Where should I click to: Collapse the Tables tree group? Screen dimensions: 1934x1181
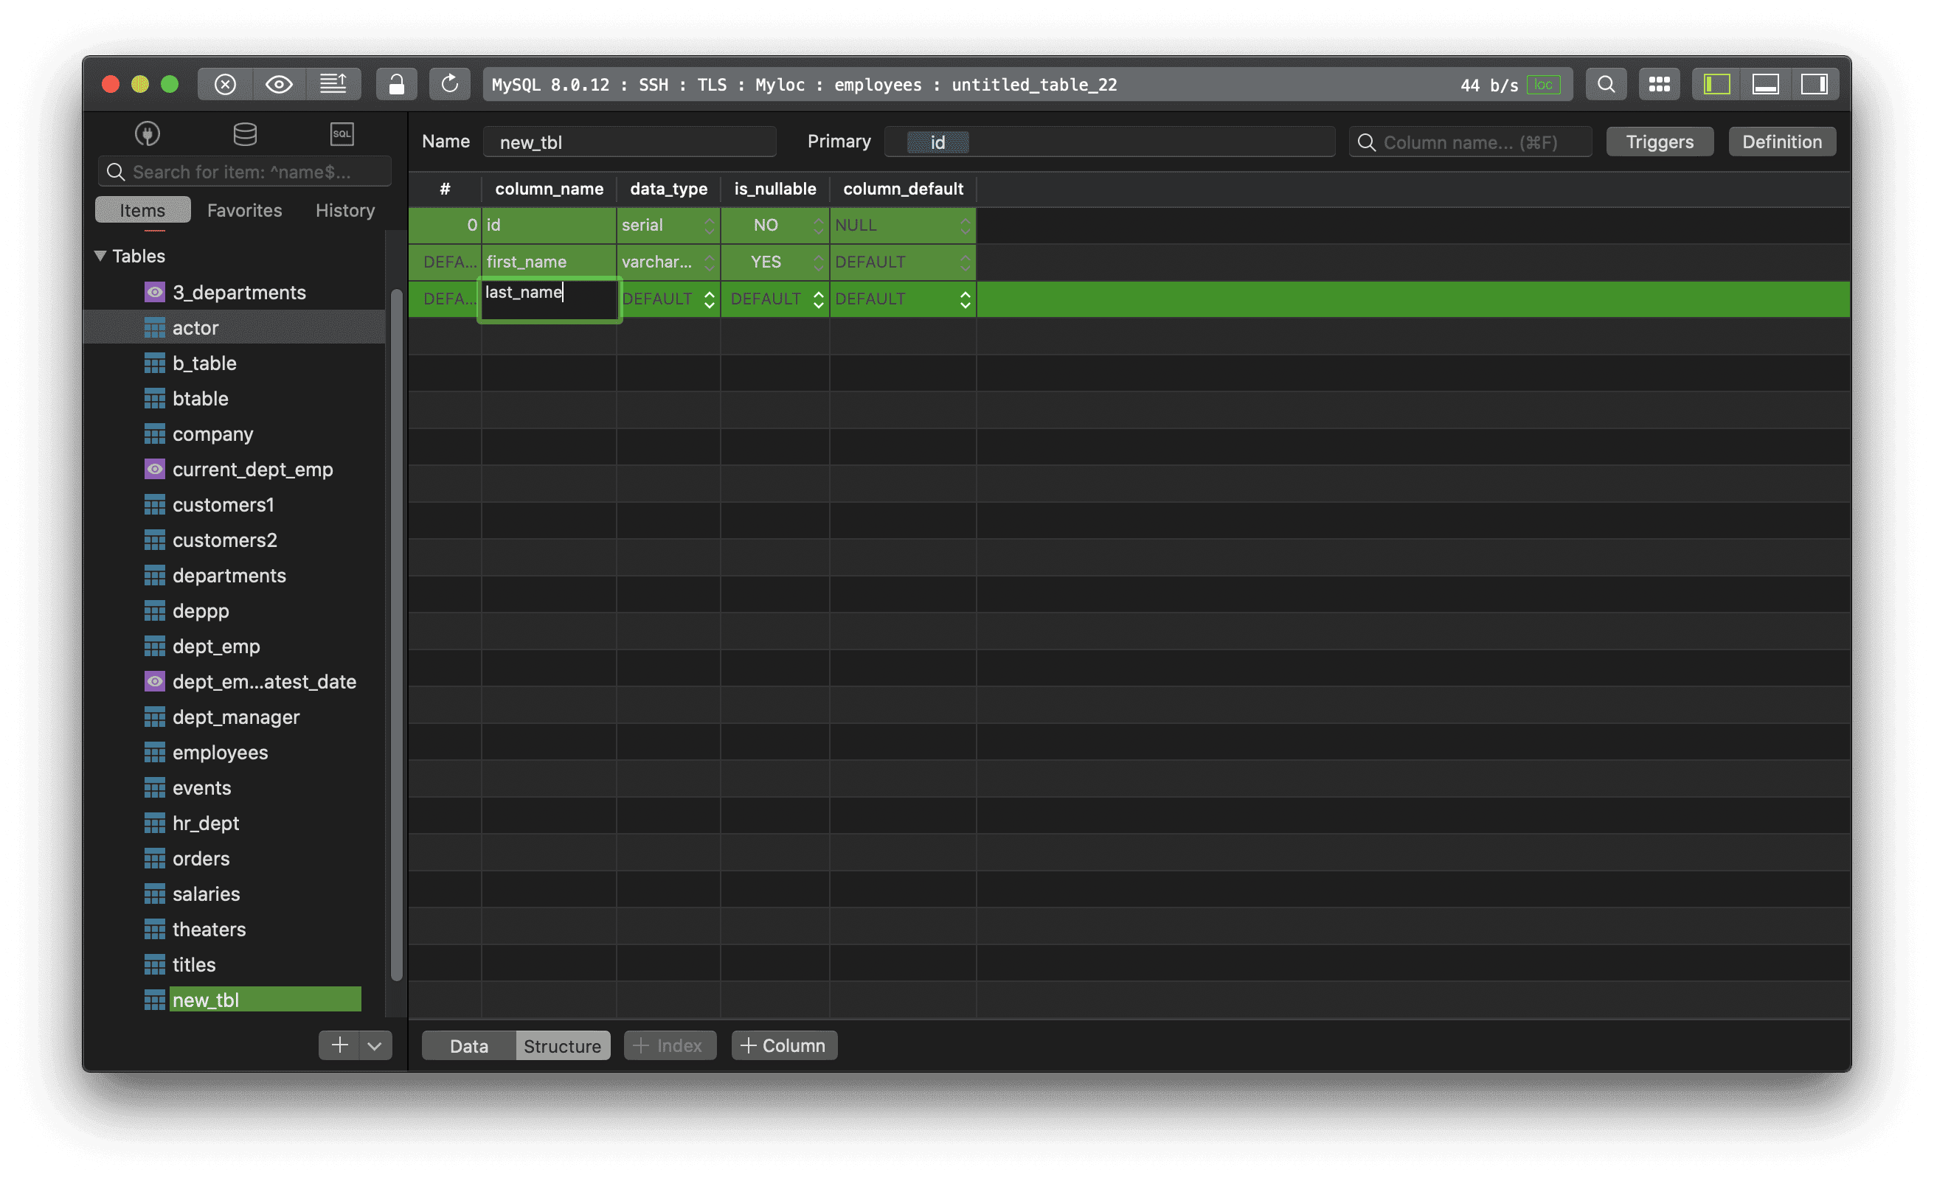[100, 256]
